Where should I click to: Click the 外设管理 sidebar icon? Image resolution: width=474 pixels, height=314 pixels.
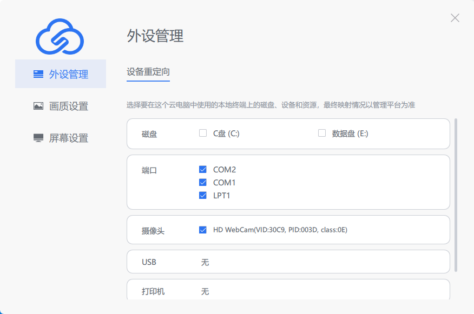click(38, 74)
